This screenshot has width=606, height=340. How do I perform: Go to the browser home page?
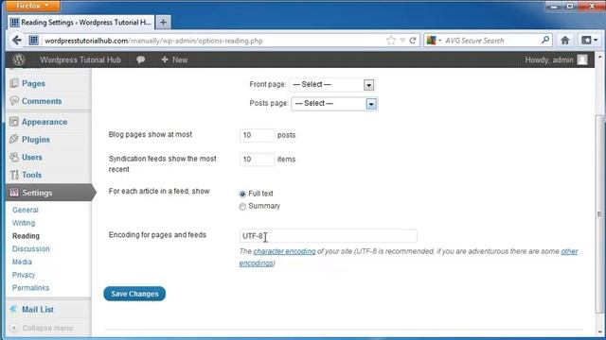click(564, 40)
